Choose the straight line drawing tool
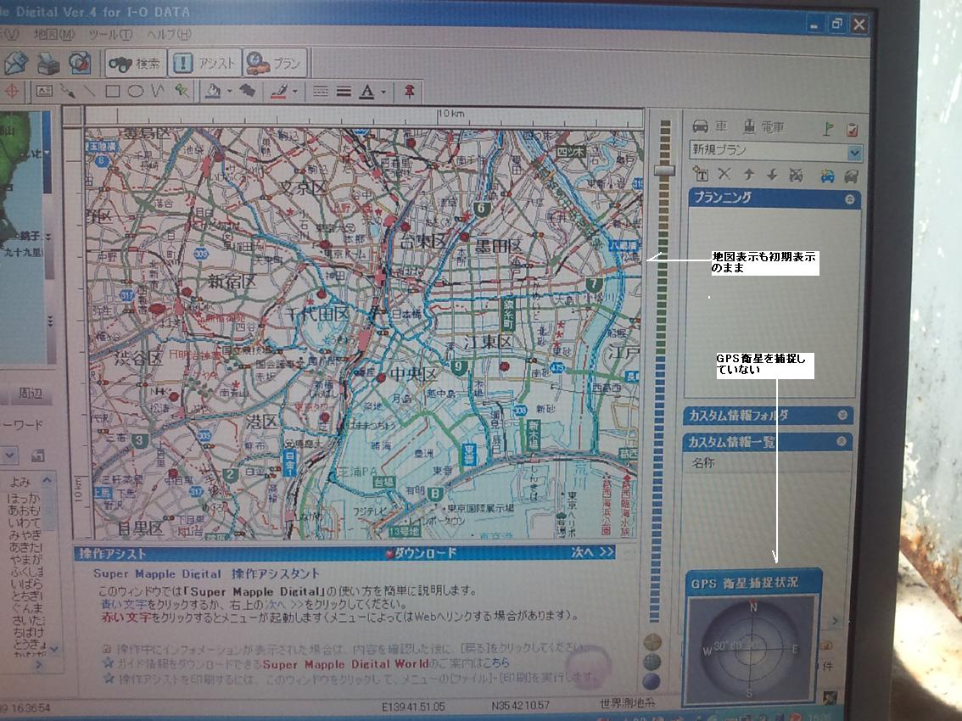The width and height of the screenshot is (962, 721). coord(90,92)
